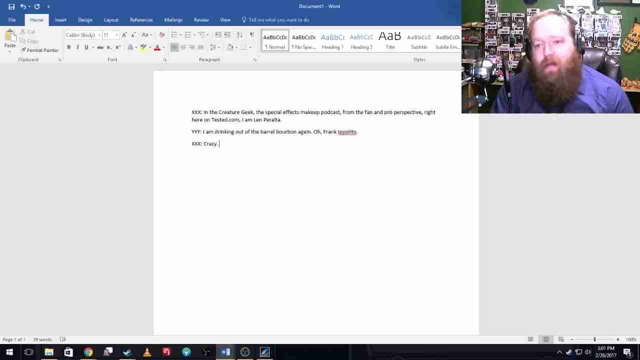Click the zoom slider in status bar
Viewport: 640px width, 360px height.
[594, 339]
